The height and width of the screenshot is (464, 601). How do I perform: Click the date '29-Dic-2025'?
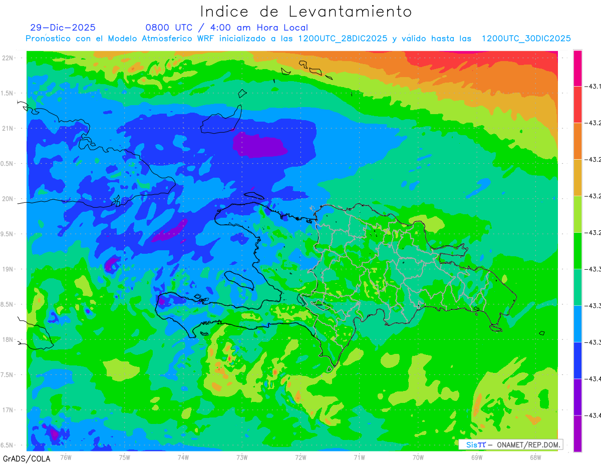(x=63, y=28)
